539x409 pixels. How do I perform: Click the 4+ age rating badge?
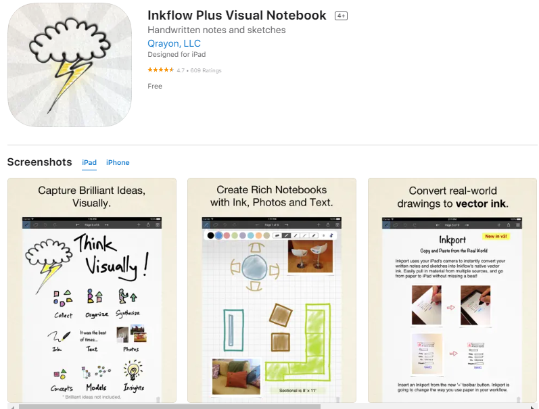coord(341,16)
